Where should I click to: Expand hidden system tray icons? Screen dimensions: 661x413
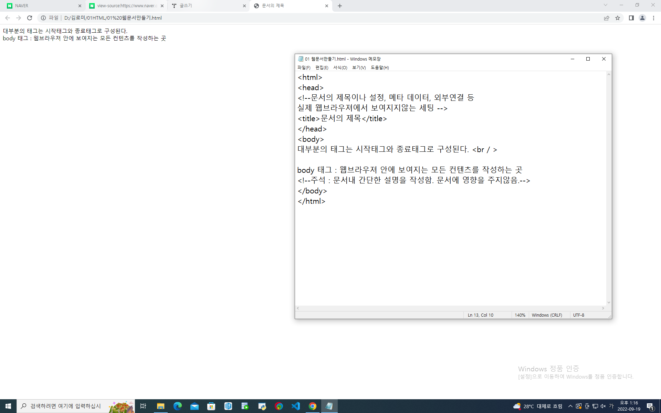tap(570, 406)
